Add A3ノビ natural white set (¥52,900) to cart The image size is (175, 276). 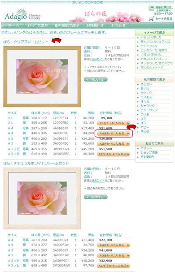[114, 266]
